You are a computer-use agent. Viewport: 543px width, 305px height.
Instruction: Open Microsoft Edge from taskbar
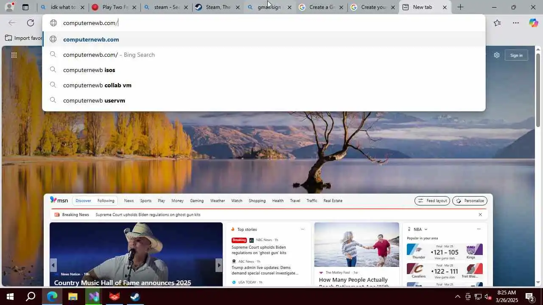(x=52, y=297)
